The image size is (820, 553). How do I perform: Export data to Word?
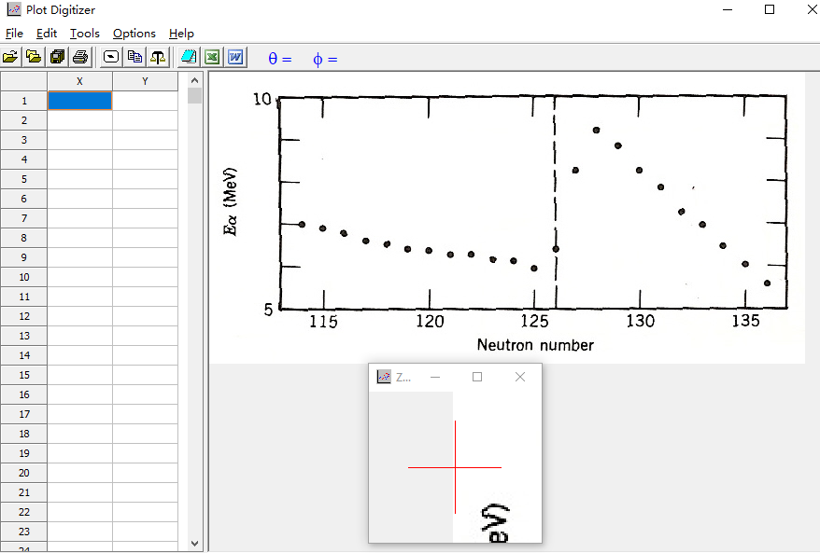235,56
